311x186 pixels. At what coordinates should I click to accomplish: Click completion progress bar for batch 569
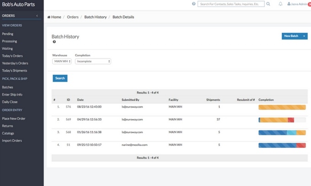282,120
